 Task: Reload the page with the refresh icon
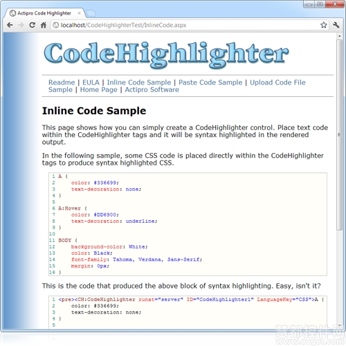[33, 25]
